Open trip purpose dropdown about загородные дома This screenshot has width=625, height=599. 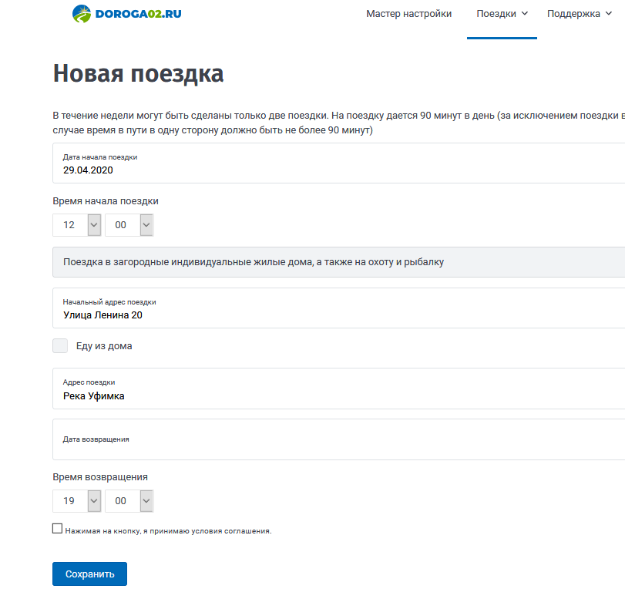point(339,262)
